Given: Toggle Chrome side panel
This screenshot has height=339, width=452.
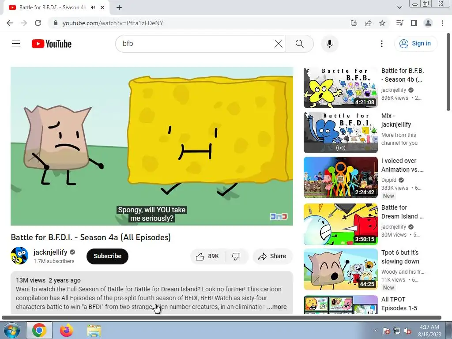Looking at the screenshot, I should [x=414, y=23].
